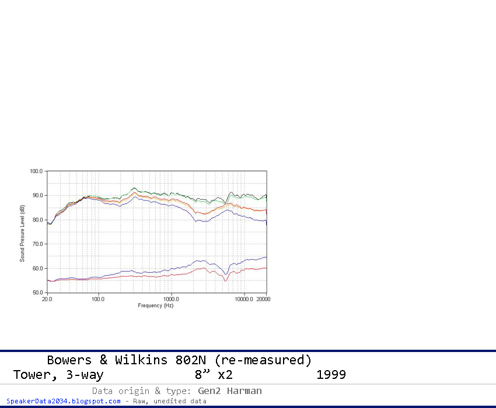Viewport: 496px width, 408px height.
Task: Click the 'Frequency (Hz)' axis label
Action: point(156,305)
